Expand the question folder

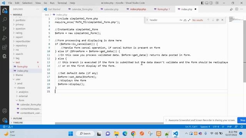tap(20, 29)
